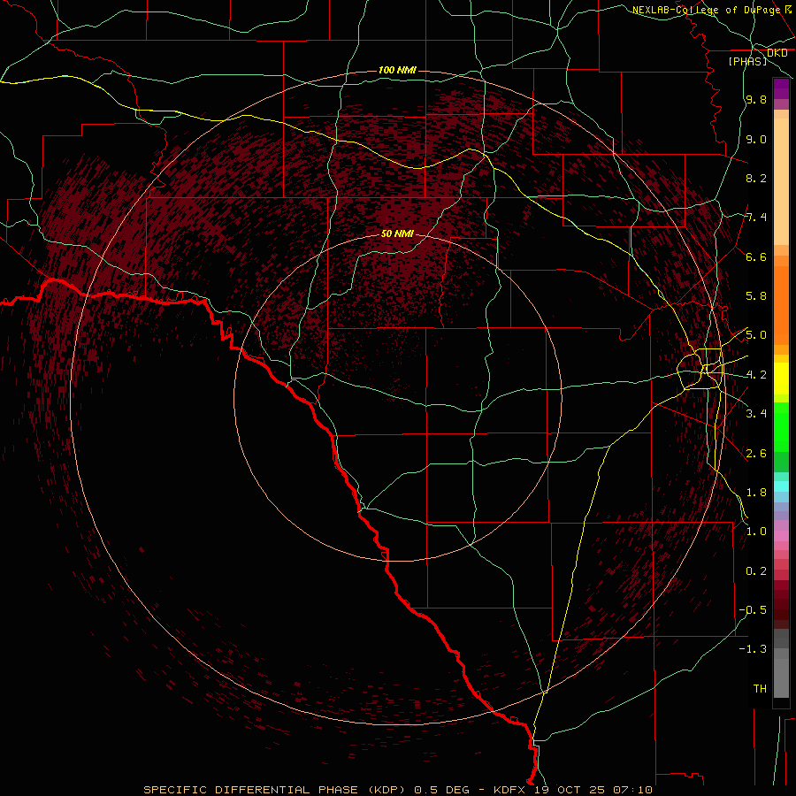Click the TH label at the bottom of the scale

760,689
